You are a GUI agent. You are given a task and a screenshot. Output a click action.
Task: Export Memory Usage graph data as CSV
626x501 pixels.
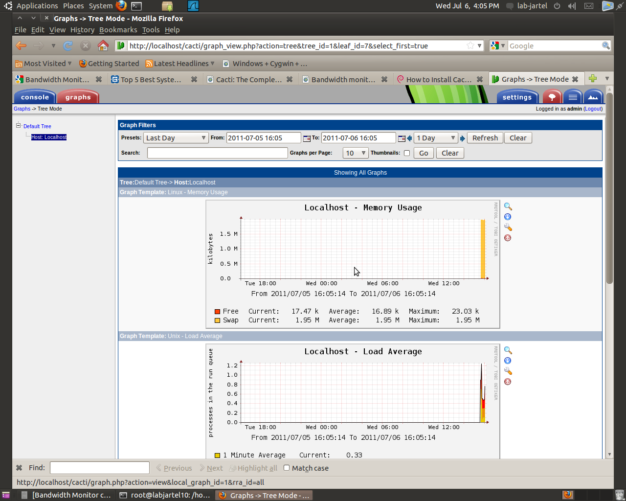(508, 217)
